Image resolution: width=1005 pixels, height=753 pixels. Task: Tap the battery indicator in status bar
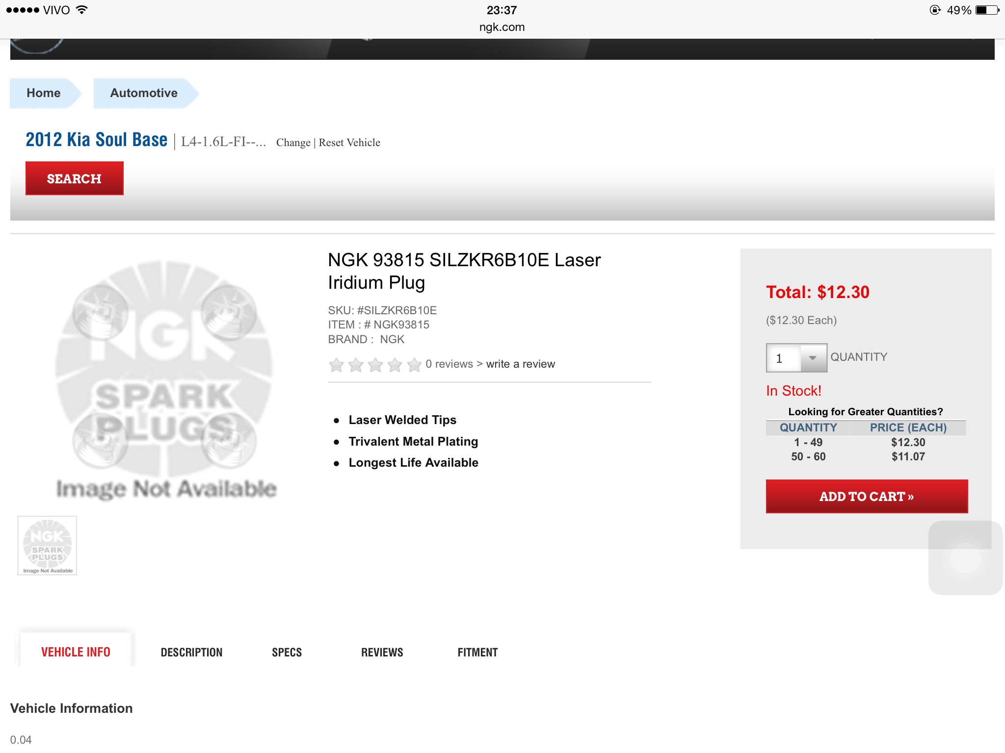pos(987,10)
